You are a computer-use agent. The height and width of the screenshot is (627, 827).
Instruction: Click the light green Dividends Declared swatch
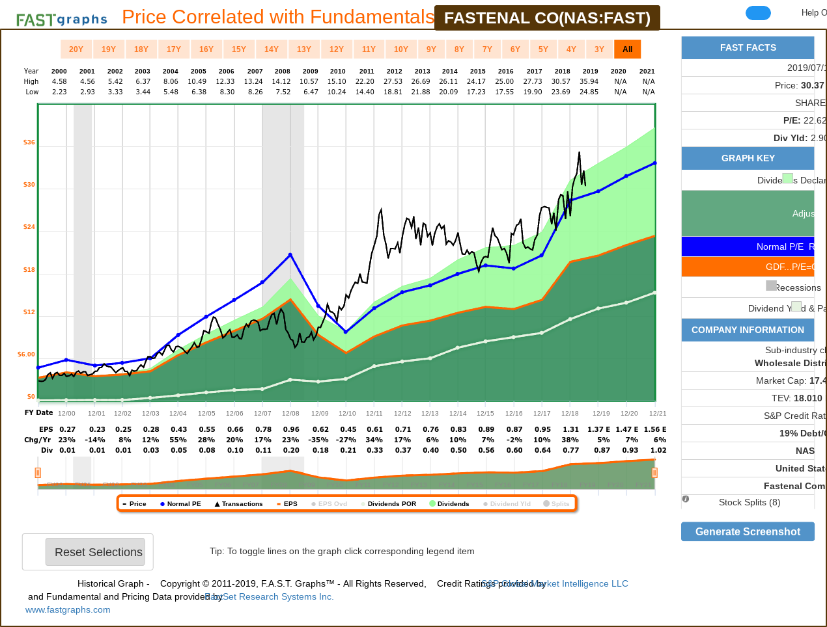tap(787, 178)
